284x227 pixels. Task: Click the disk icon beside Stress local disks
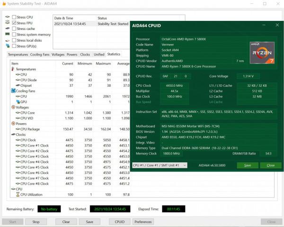coord(8,41)
